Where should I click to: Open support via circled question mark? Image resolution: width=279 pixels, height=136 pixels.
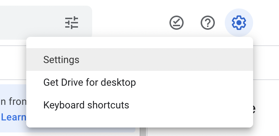(208, 23)
